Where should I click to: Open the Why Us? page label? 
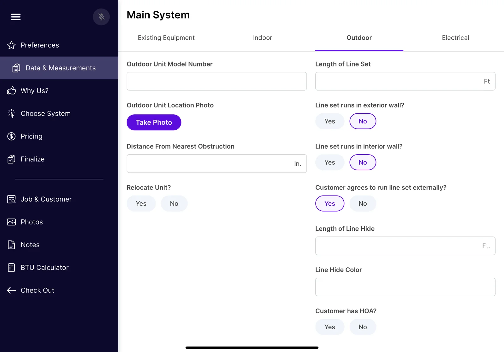pos(35,91)
